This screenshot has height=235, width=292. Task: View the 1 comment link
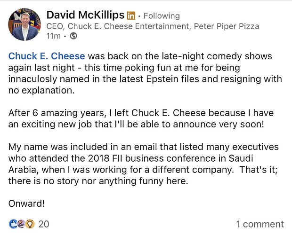(260, 224)
